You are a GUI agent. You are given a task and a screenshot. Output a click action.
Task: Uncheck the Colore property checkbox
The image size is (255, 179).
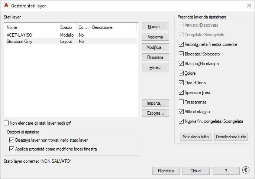click(x=181, y=73)
